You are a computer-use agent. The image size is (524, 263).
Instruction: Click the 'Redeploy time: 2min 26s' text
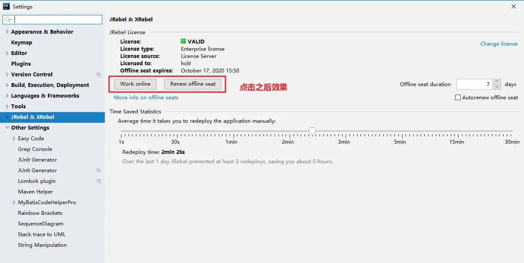point(154,152)
